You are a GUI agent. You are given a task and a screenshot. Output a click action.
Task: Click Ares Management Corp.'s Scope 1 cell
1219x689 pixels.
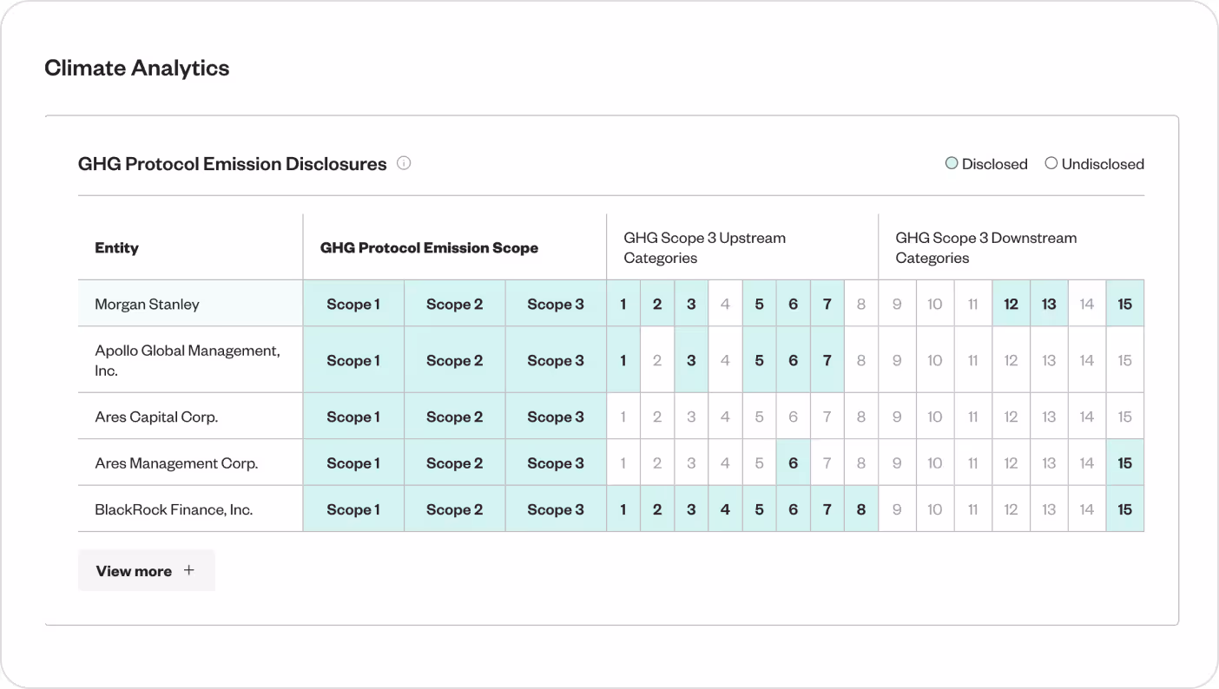coord(353,463)
